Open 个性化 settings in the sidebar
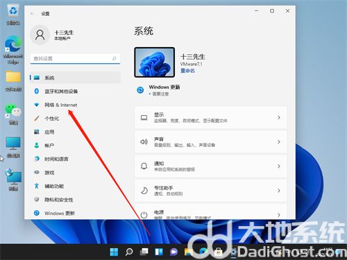 pos(75,119)
